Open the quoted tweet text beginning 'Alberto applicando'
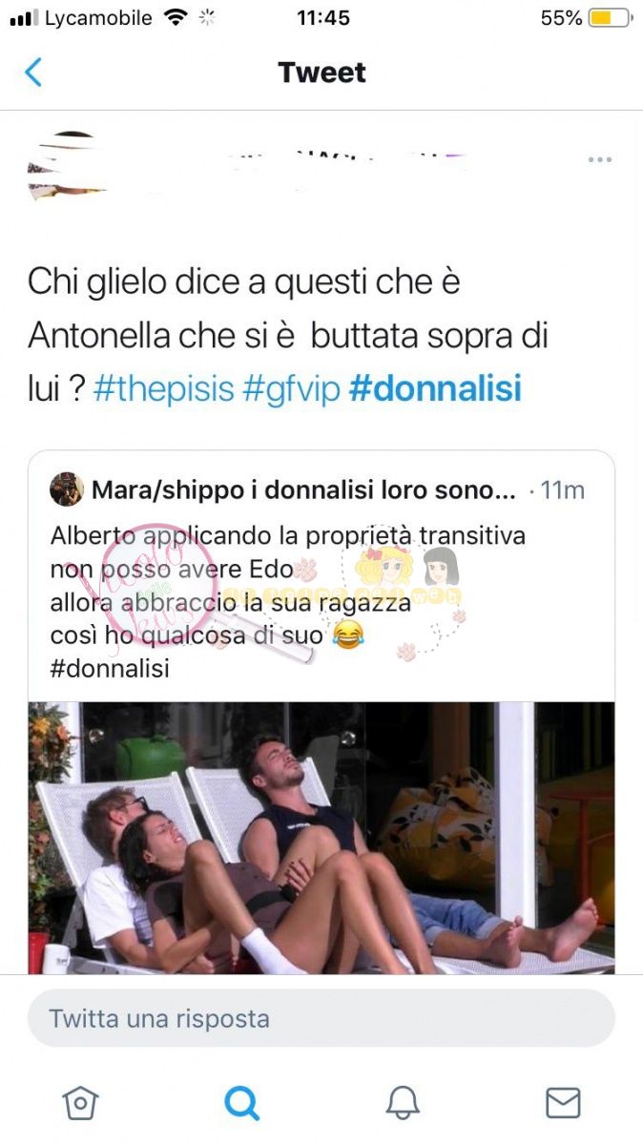Viewport: 643px width, 1145px height. click(288, 602)
